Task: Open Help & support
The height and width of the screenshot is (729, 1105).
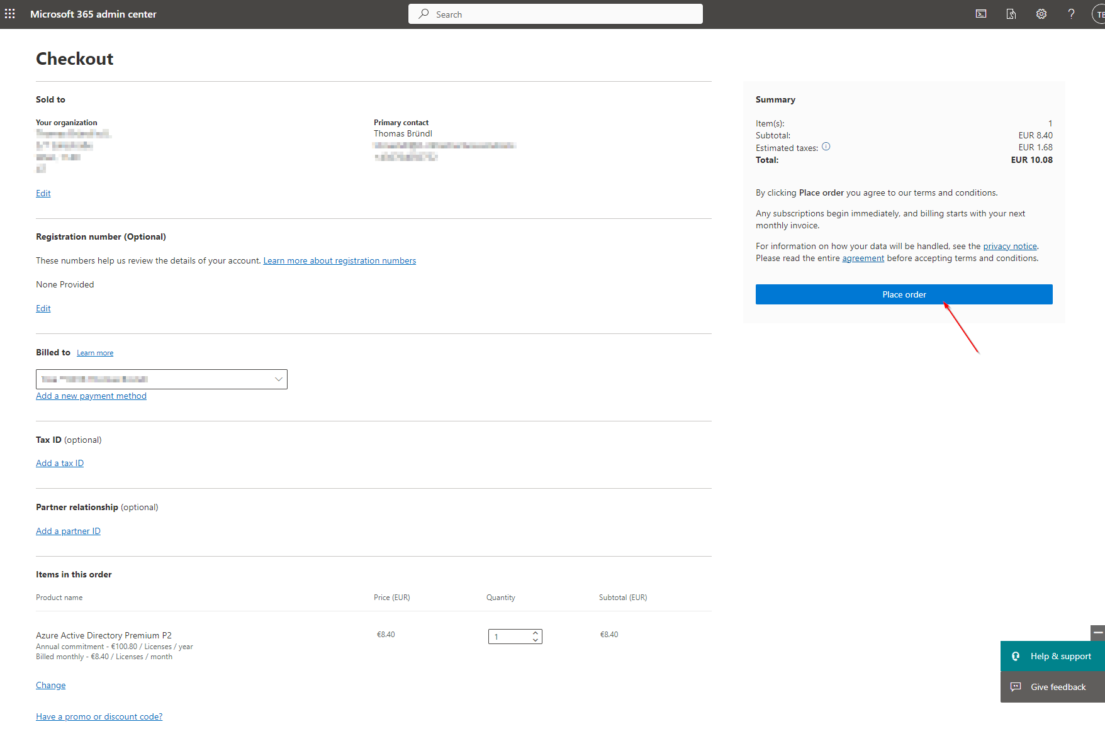Action: pyautogui.click(x=1053, y=656)
